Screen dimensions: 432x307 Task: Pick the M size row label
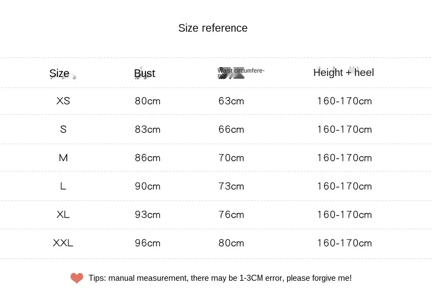[63, 158]
